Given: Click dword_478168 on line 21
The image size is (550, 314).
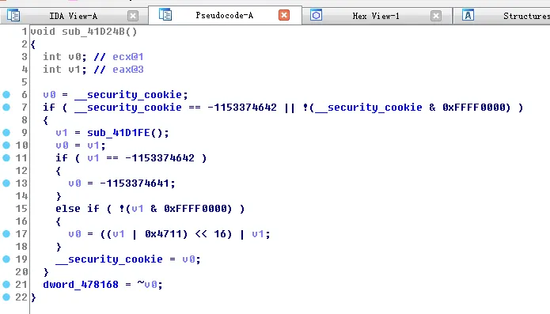Looking at the screenshot, I should 81,285.
